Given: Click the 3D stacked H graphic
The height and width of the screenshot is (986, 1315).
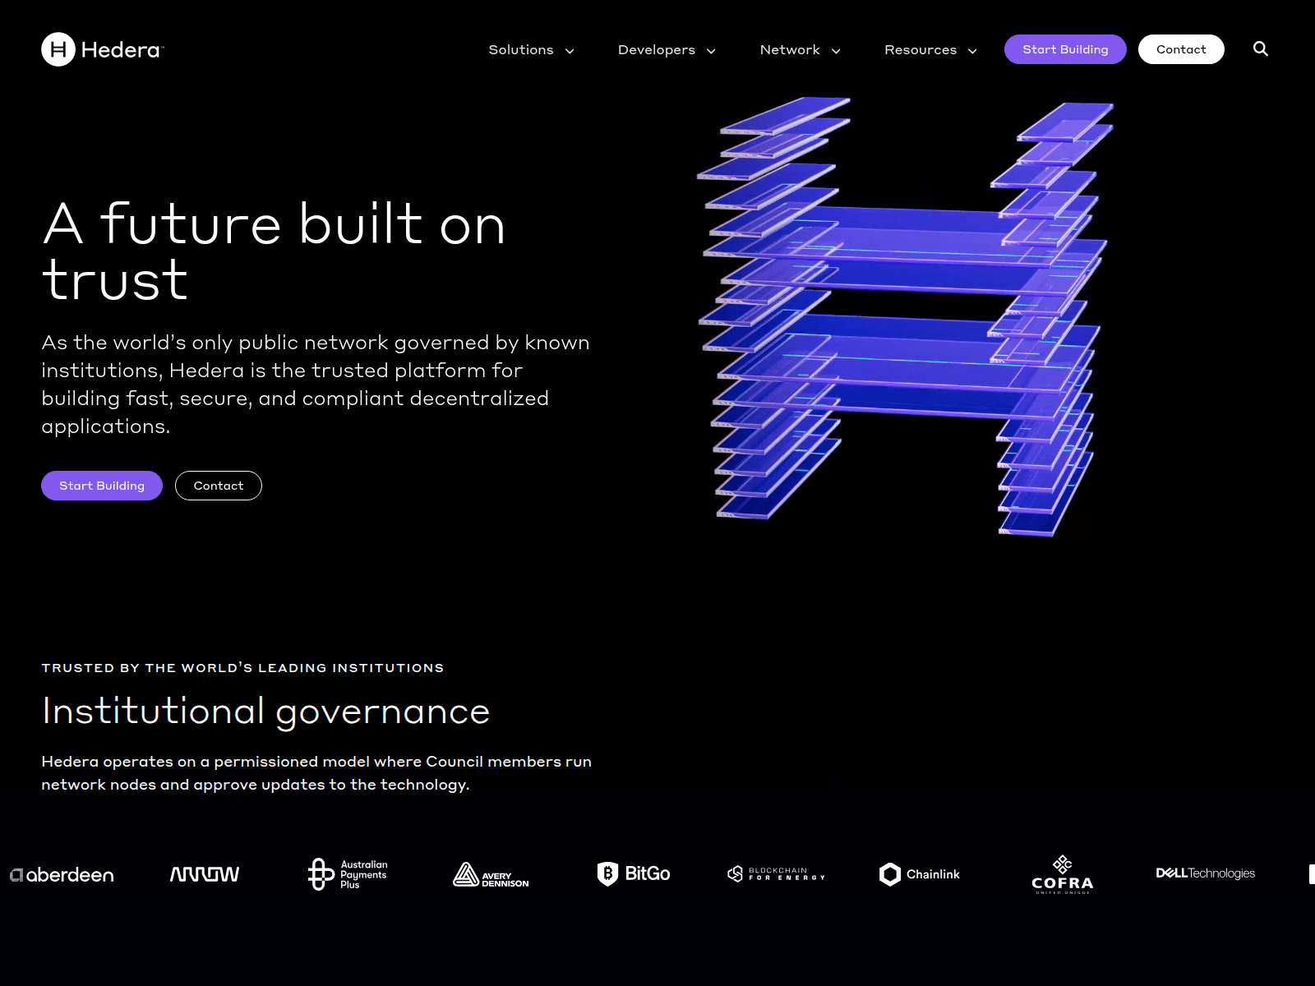Looking at the screenshot, I should tap(904, 317).
